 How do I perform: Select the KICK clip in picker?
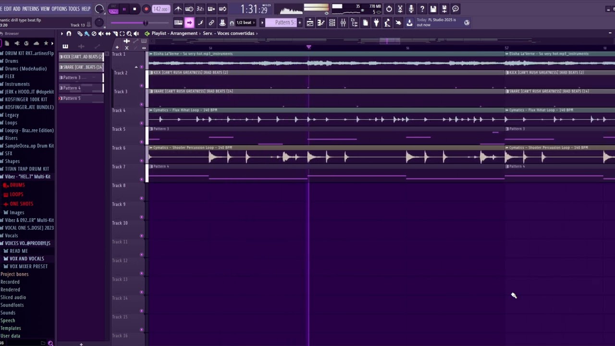[81, 57]
